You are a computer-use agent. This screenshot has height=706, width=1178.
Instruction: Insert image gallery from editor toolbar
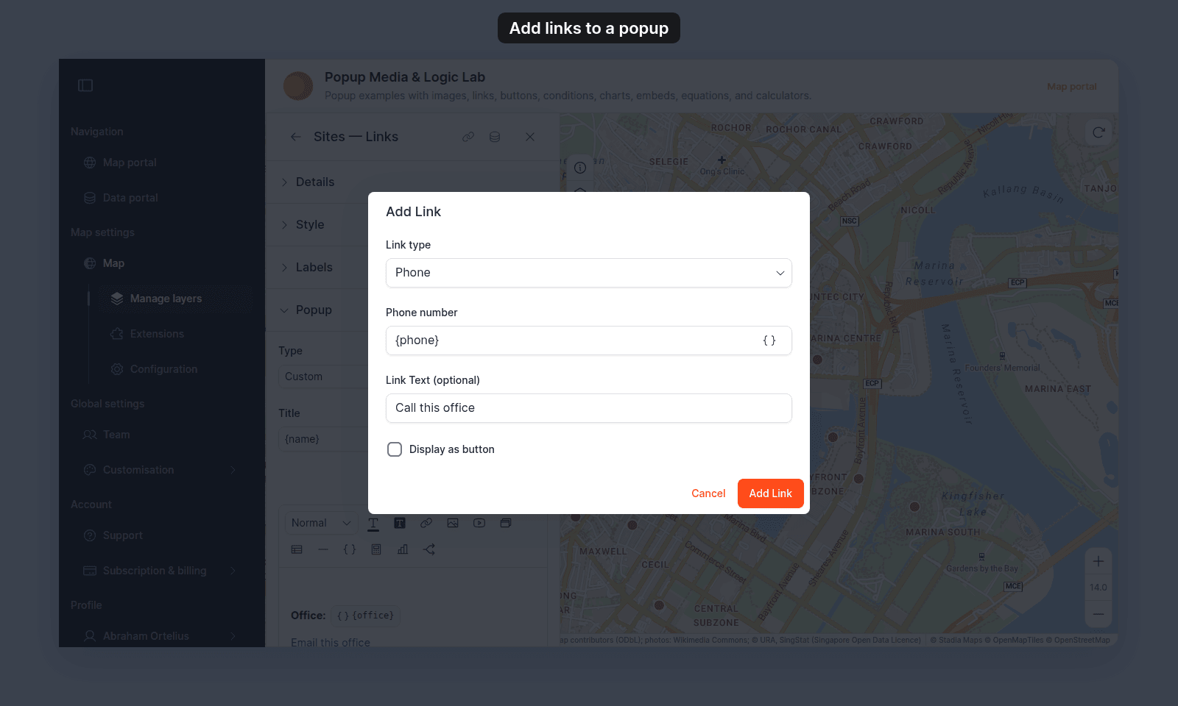(506, 524)
